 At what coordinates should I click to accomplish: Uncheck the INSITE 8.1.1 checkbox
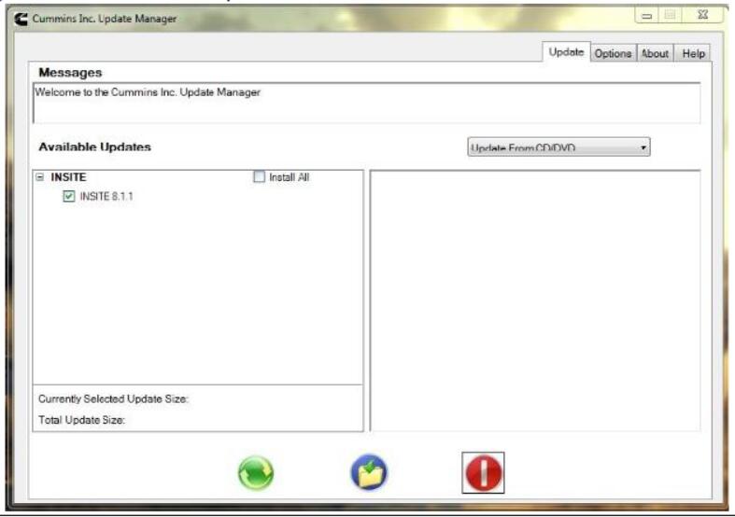click(69, 196)
